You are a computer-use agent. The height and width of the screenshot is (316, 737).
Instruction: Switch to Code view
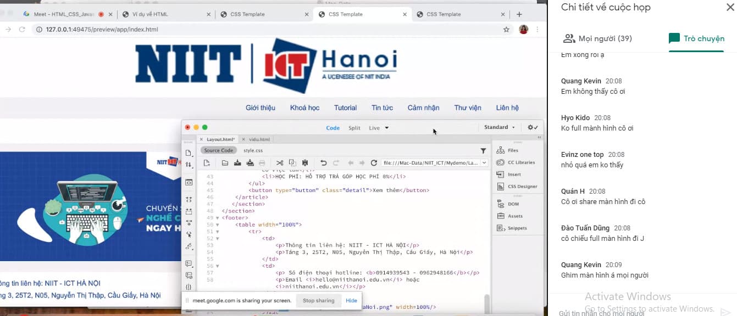pyautogui.click(x=333, y=128)
